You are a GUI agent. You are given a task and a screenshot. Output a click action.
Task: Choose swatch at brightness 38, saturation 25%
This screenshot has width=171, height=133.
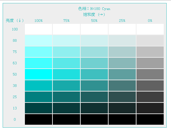point(122,86)
